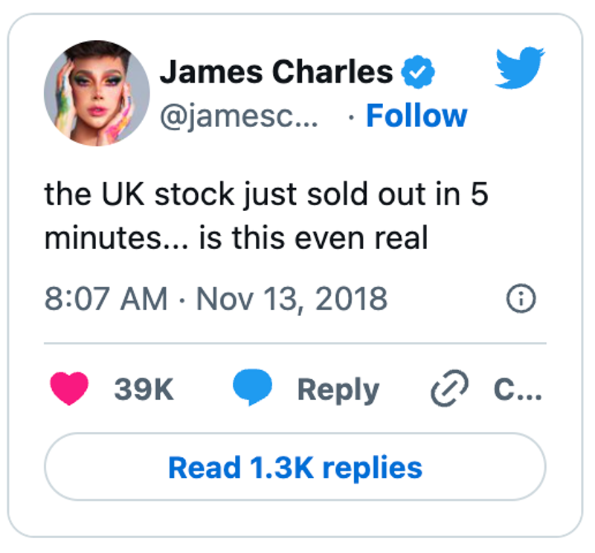Click the text "is this even real"
Viewport: 595px width, 553px height.
(314, 238)
